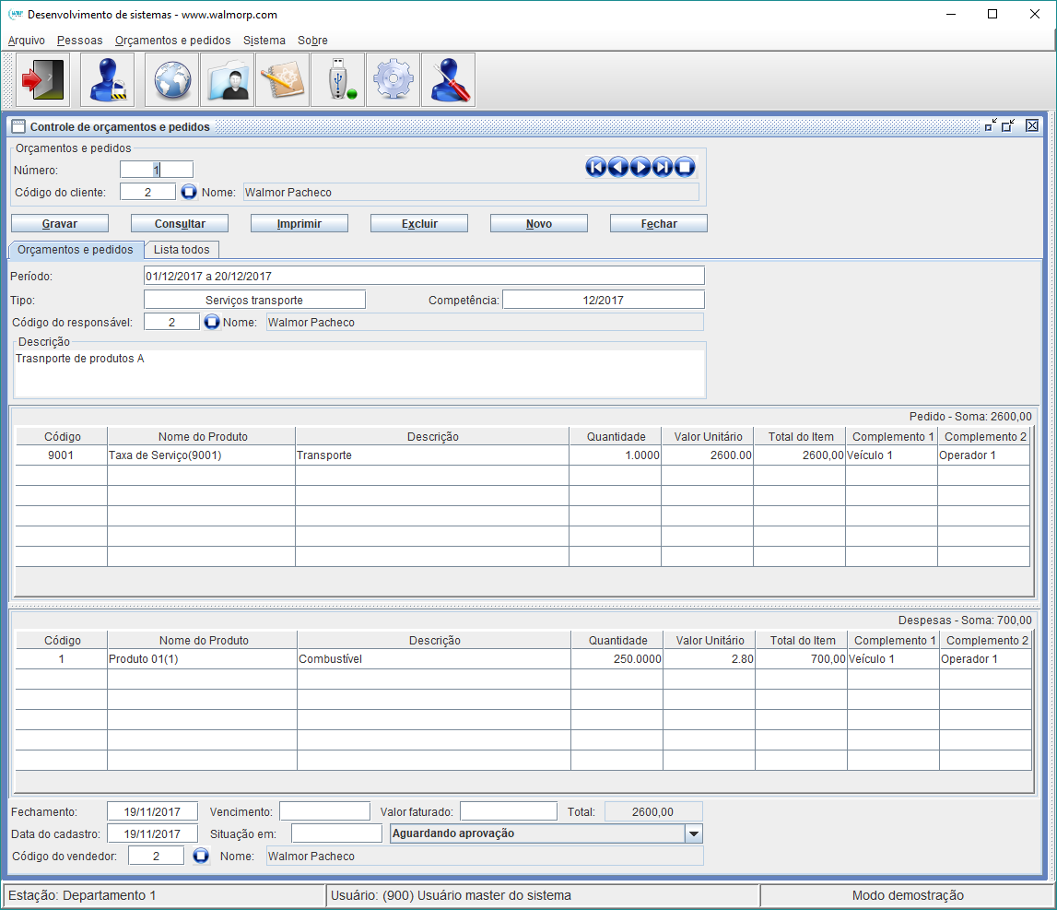
Task: Click the person folder toolbar icon
Action: pyautogui.click(x=227, y=80)
